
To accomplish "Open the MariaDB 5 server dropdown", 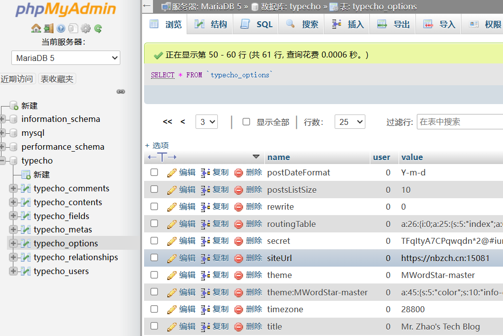I will [x=66, y=58].
